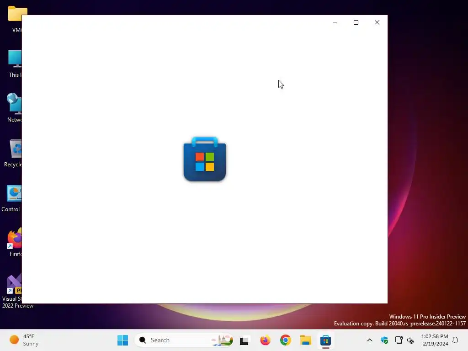The image size is (468, 351).
Task: Select Control Panel desktop icon
Action: coord(11,198)
